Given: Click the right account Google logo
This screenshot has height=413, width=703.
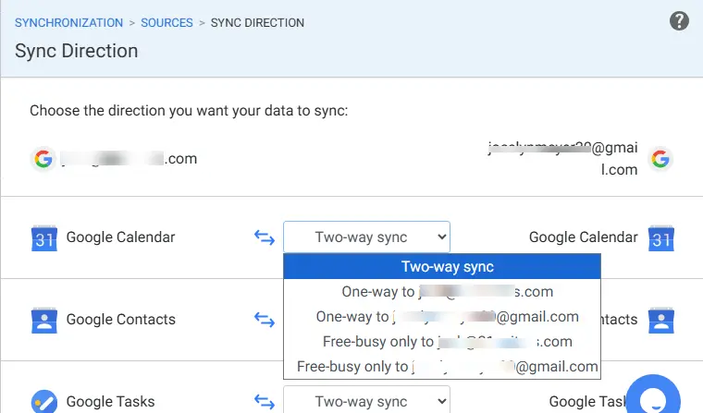Looking at the screenshot, I should click(660, 159).
